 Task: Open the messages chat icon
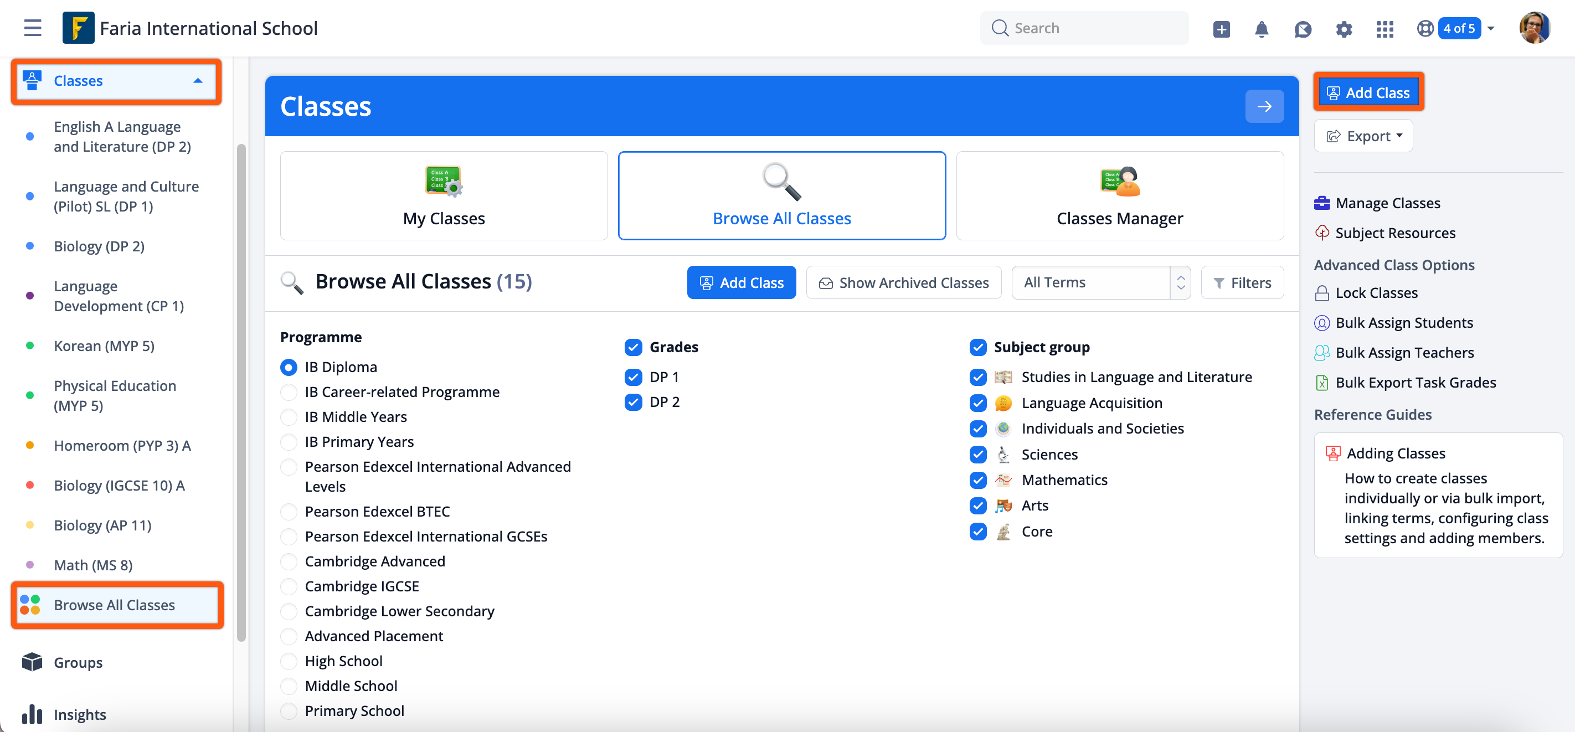(1303, 29)
